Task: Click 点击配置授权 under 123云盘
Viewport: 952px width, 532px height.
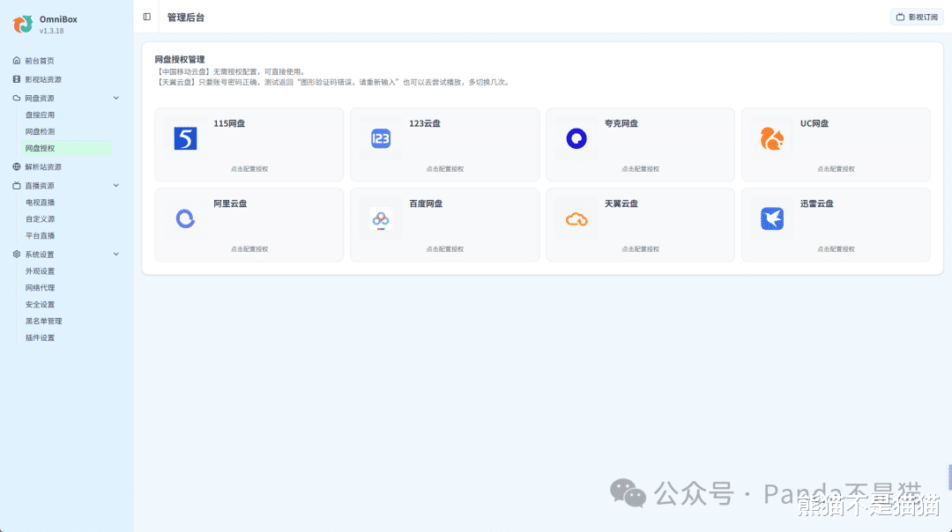Action: [444, 169]
